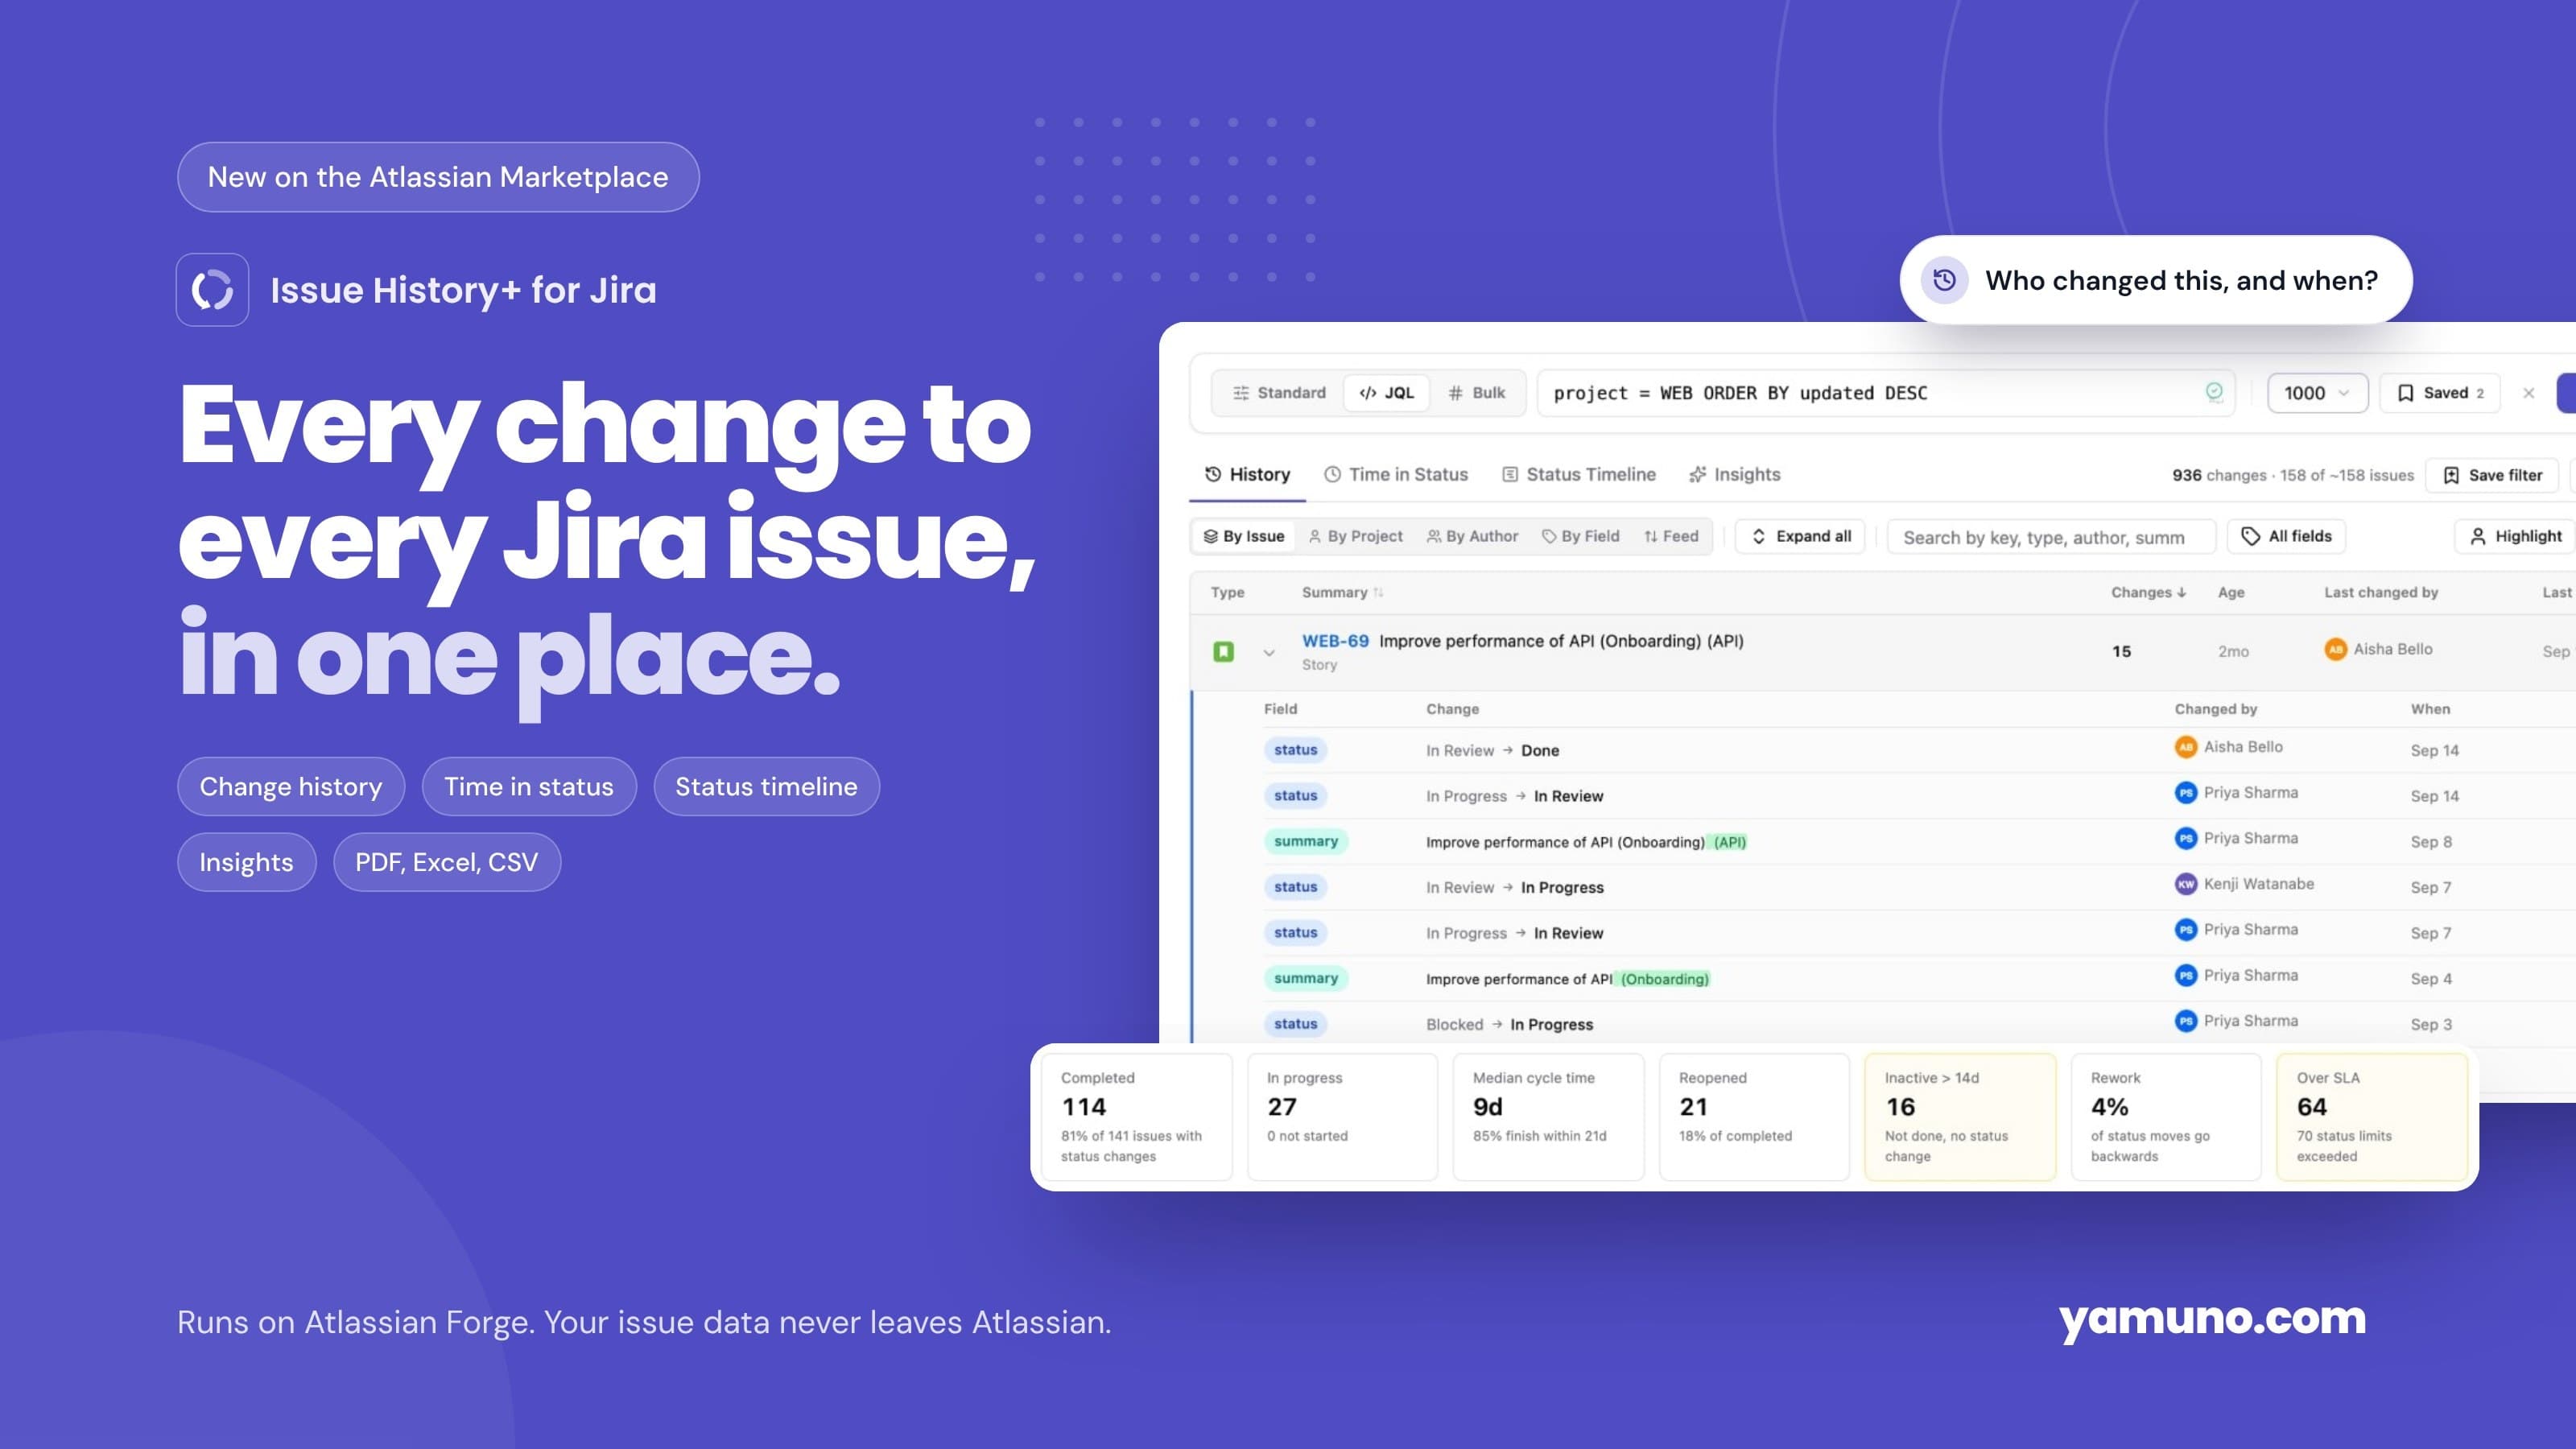Open the 1000 results limit dropdown
The height and width of the screenshot is (1449, 2576).
[2317, 393]
